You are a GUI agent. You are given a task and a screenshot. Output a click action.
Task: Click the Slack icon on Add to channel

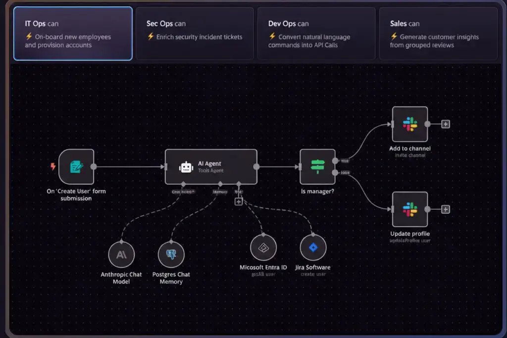[x=410, y=124]
